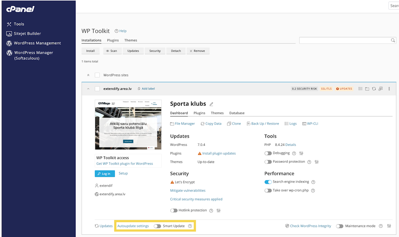Open Debugging settings sliders icon

(301, 153)
